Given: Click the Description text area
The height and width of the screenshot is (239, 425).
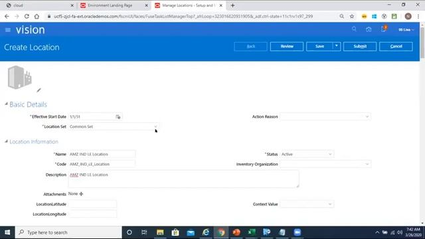Looking at the screenshot, I should 183,179.
